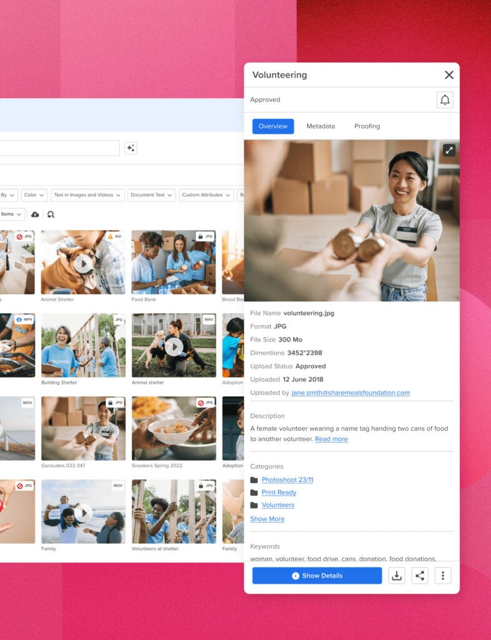
Task: Click the Show Details button
Action: (317, 576)
